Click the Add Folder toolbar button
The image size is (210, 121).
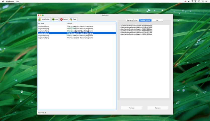(x=44, y=19)
